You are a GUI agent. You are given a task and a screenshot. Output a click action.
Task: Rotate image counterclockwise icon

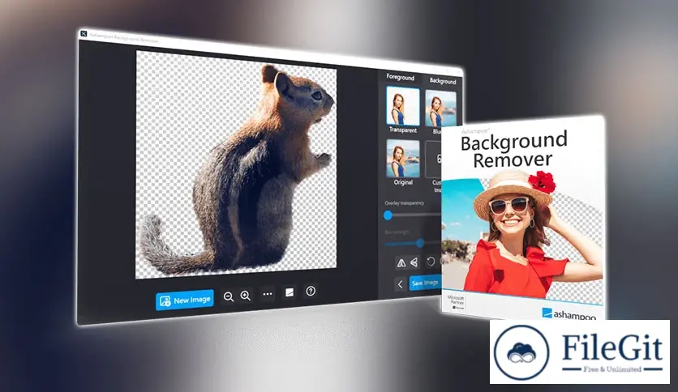click(430, 262)
